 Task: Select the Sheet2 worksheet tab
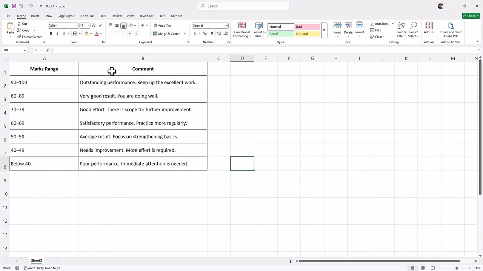click(37, 261)
